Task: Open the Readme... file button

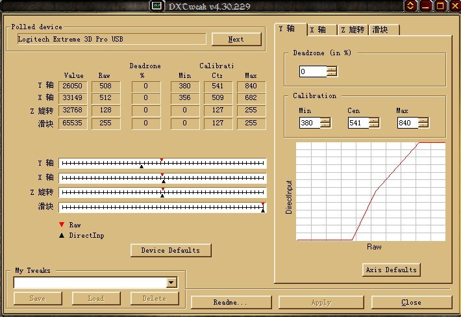Action: click(230, 302)
